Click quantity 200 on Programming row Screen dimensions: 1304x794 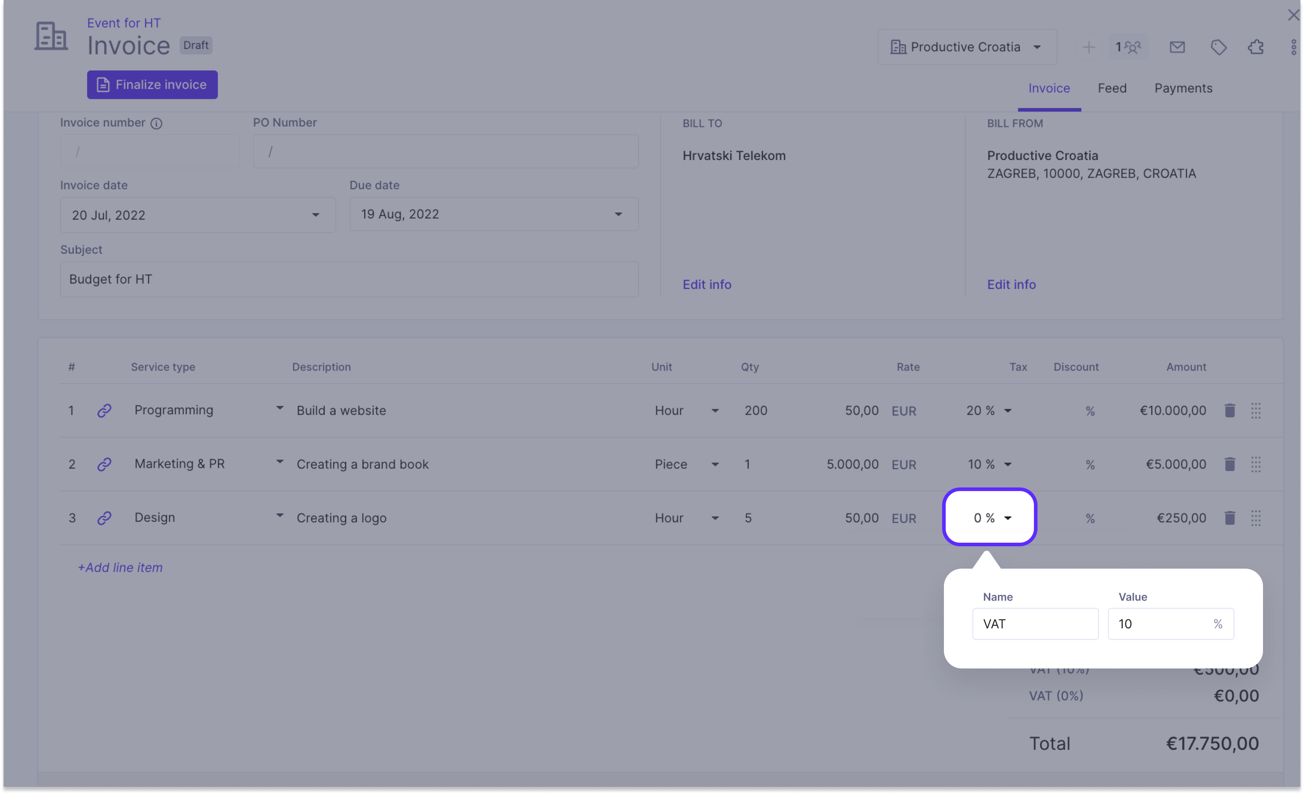click(756, 410)
